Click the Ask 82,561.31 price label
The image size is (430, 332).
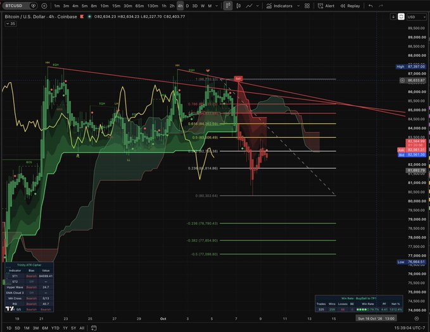[412, 150]
